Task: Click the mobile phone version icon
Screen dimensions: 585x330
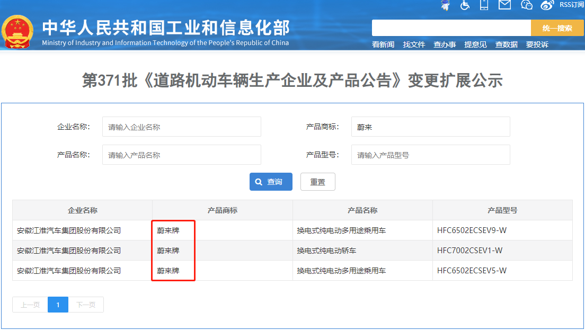Action: pos(484,5)
